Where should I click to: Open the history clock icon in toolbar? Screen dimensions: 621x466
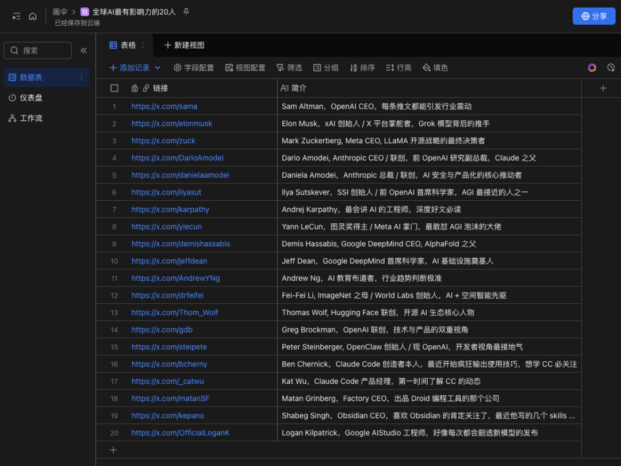pos(611,68)
